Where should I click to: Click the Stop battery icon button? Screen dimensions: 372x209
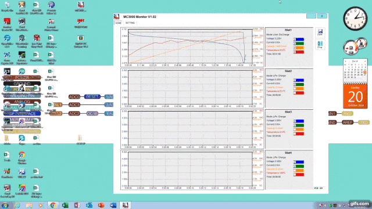(320, 44)
